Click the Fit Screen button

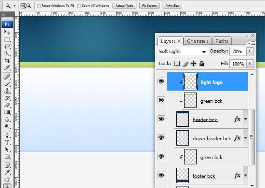point(149,6)
